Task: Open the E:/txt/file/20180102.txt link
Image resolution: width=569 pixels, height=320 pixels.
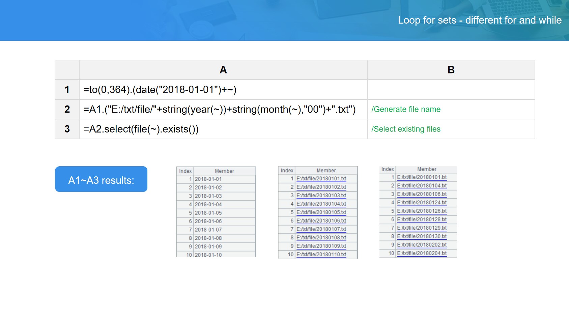Action: pos(321,187)
